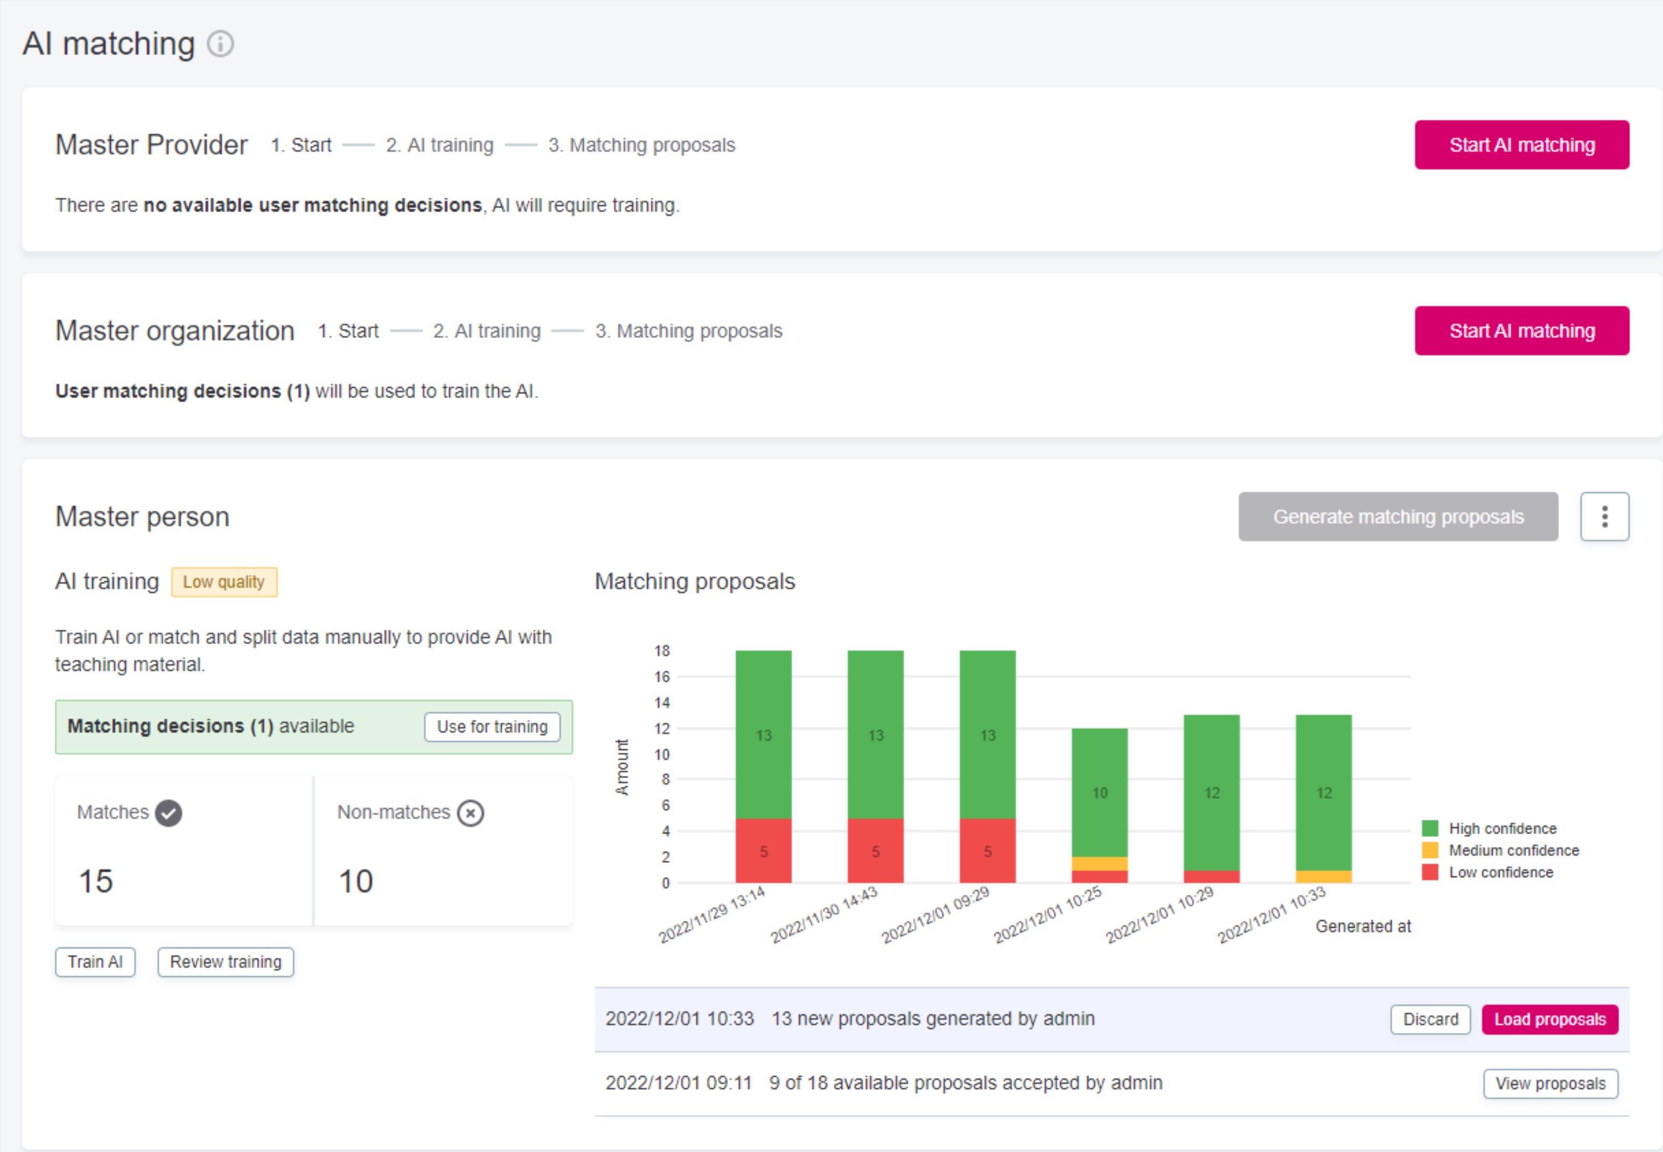
Task: Select step 3 Matching proposals under Master organization
Action: tap(688, 331)
